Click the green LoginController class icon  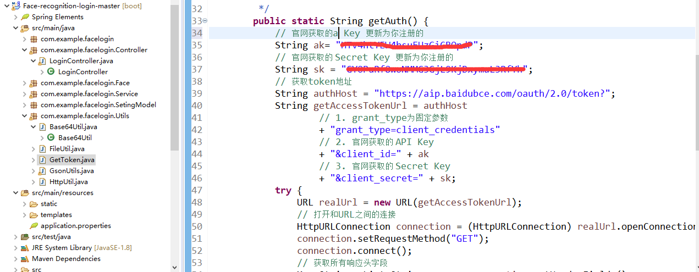point(52,72)
